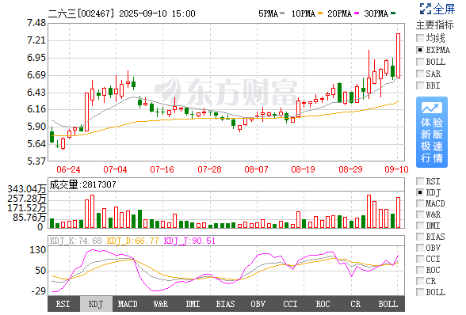Click the 08-29 date label

pos(350,169)
